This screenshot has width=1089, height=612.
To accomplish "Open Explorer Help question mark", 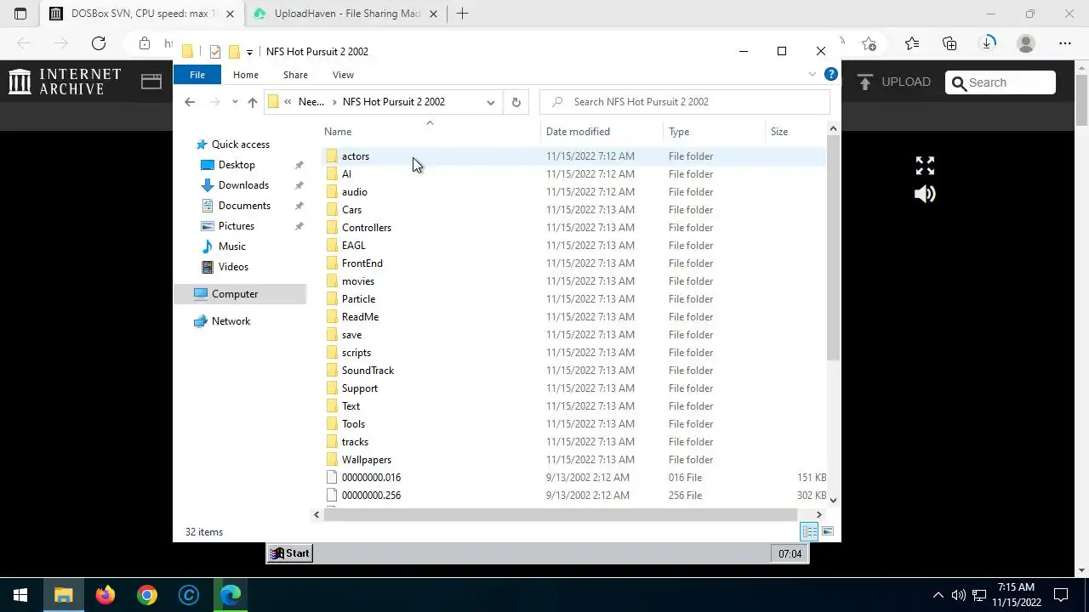I will [x=831, y=75].
